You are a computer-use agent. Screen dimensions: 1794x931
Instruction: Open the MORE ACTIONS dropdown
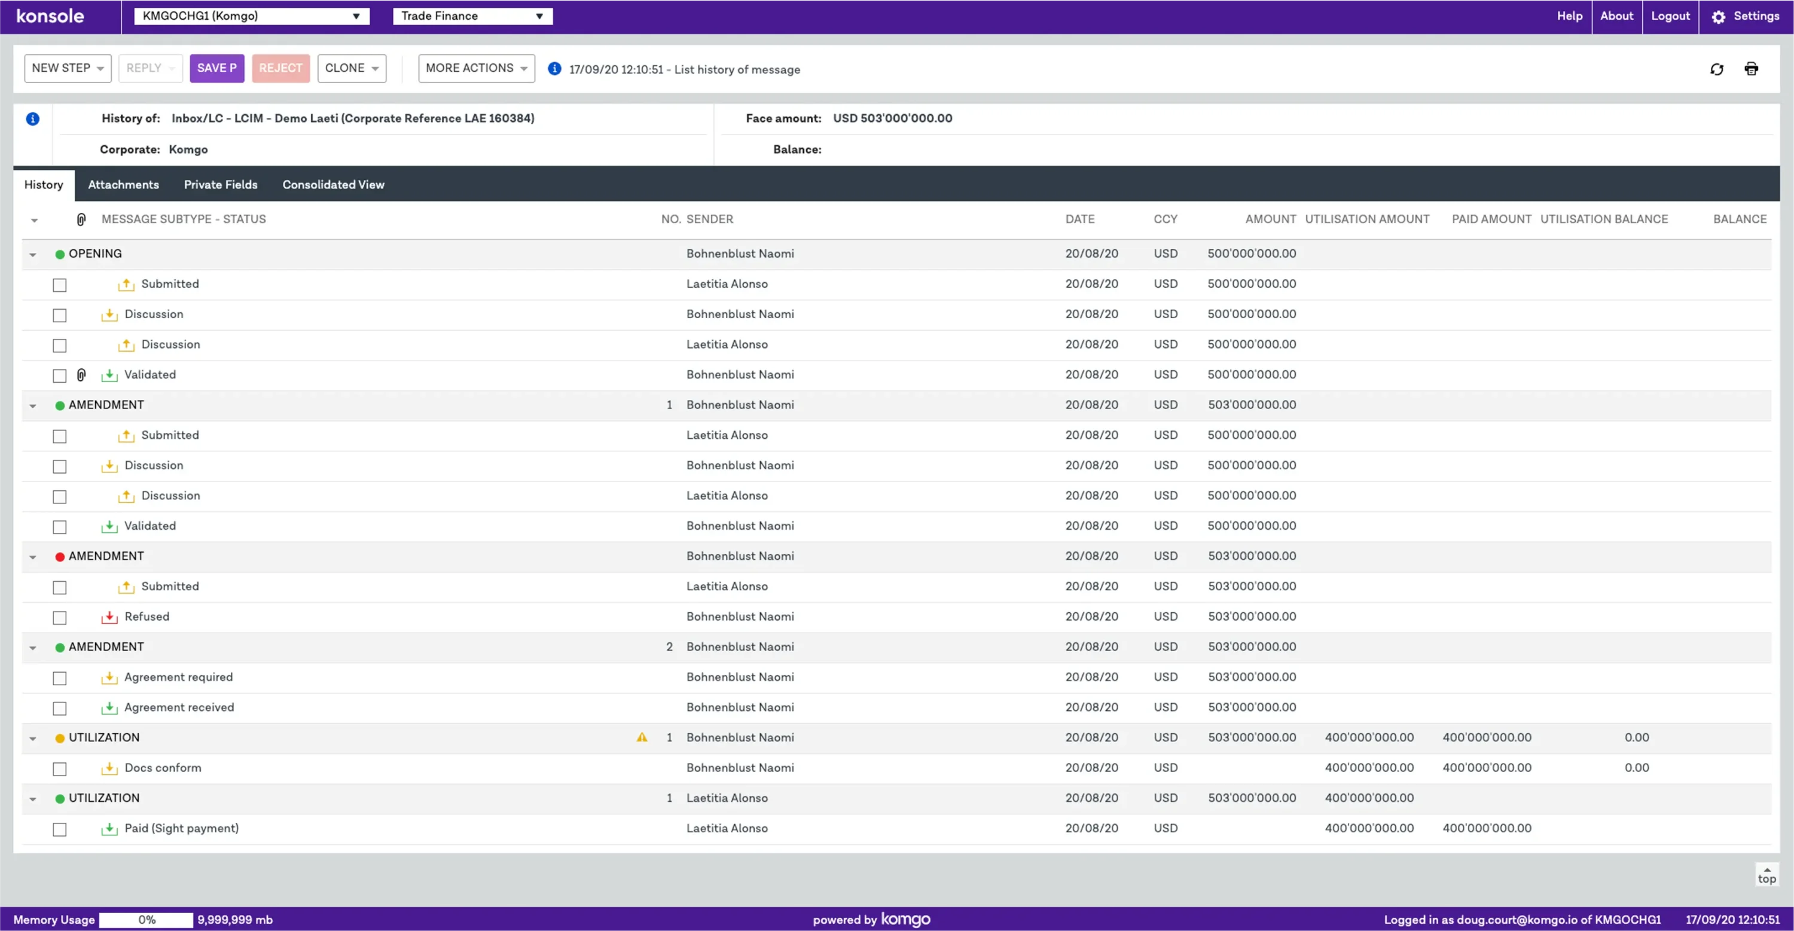477,68
